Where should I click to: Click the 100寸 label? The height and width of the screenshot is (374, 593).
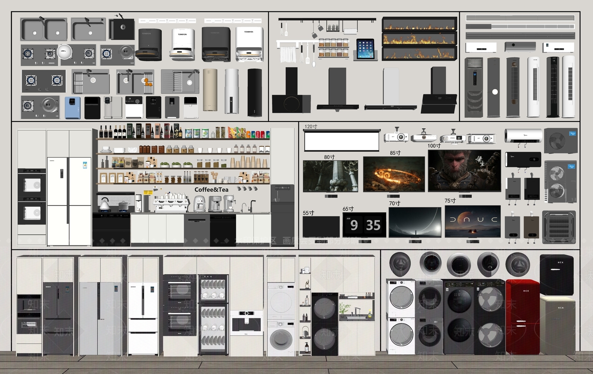coord(434,146)
